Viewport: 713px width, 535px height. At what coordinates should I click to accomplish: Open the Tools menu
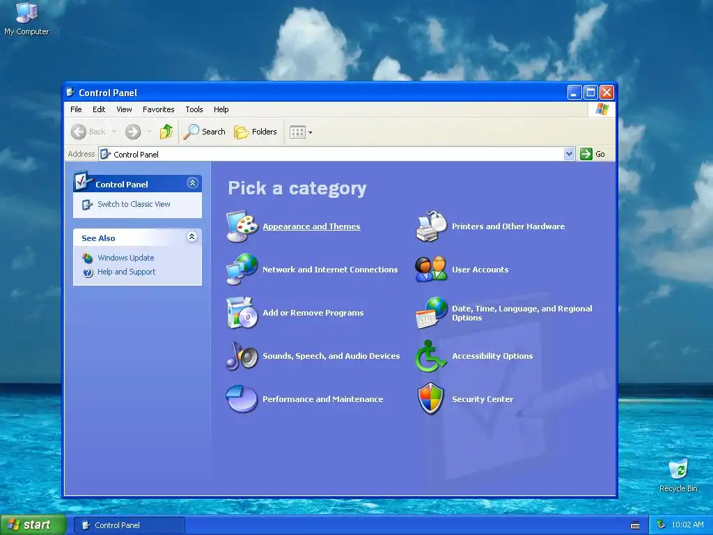194,109
